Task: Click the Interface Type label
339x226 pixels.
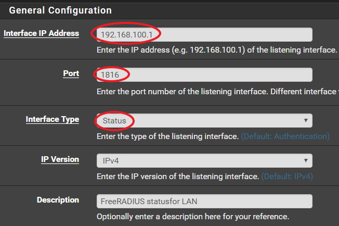Action: pos(53,119)
